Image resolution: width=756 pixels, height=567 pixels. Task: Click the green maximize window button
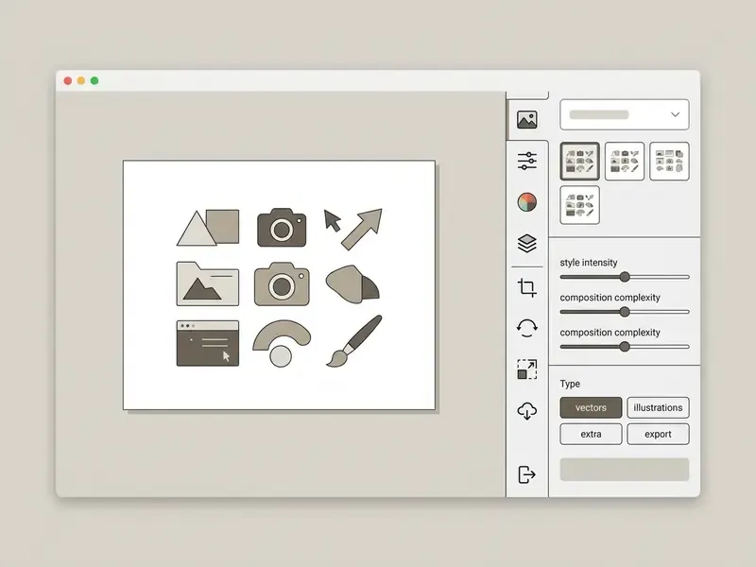pos(94,80)
